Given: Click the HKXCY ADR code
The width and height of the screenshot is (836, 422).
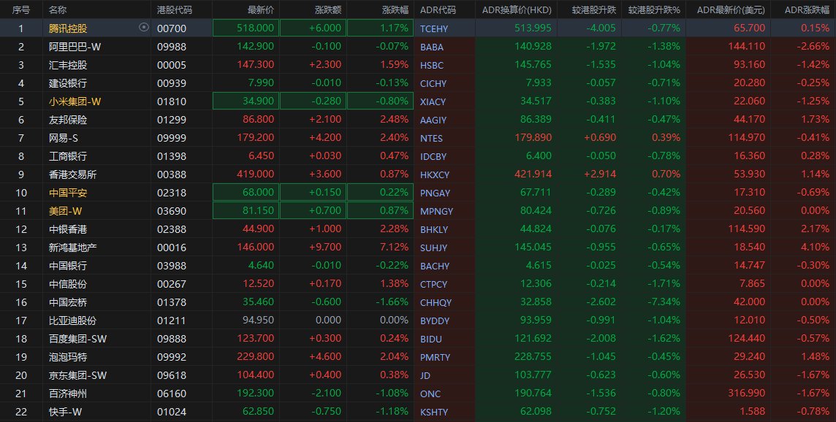Looking at the screenshot, I should tap(435, 174).
